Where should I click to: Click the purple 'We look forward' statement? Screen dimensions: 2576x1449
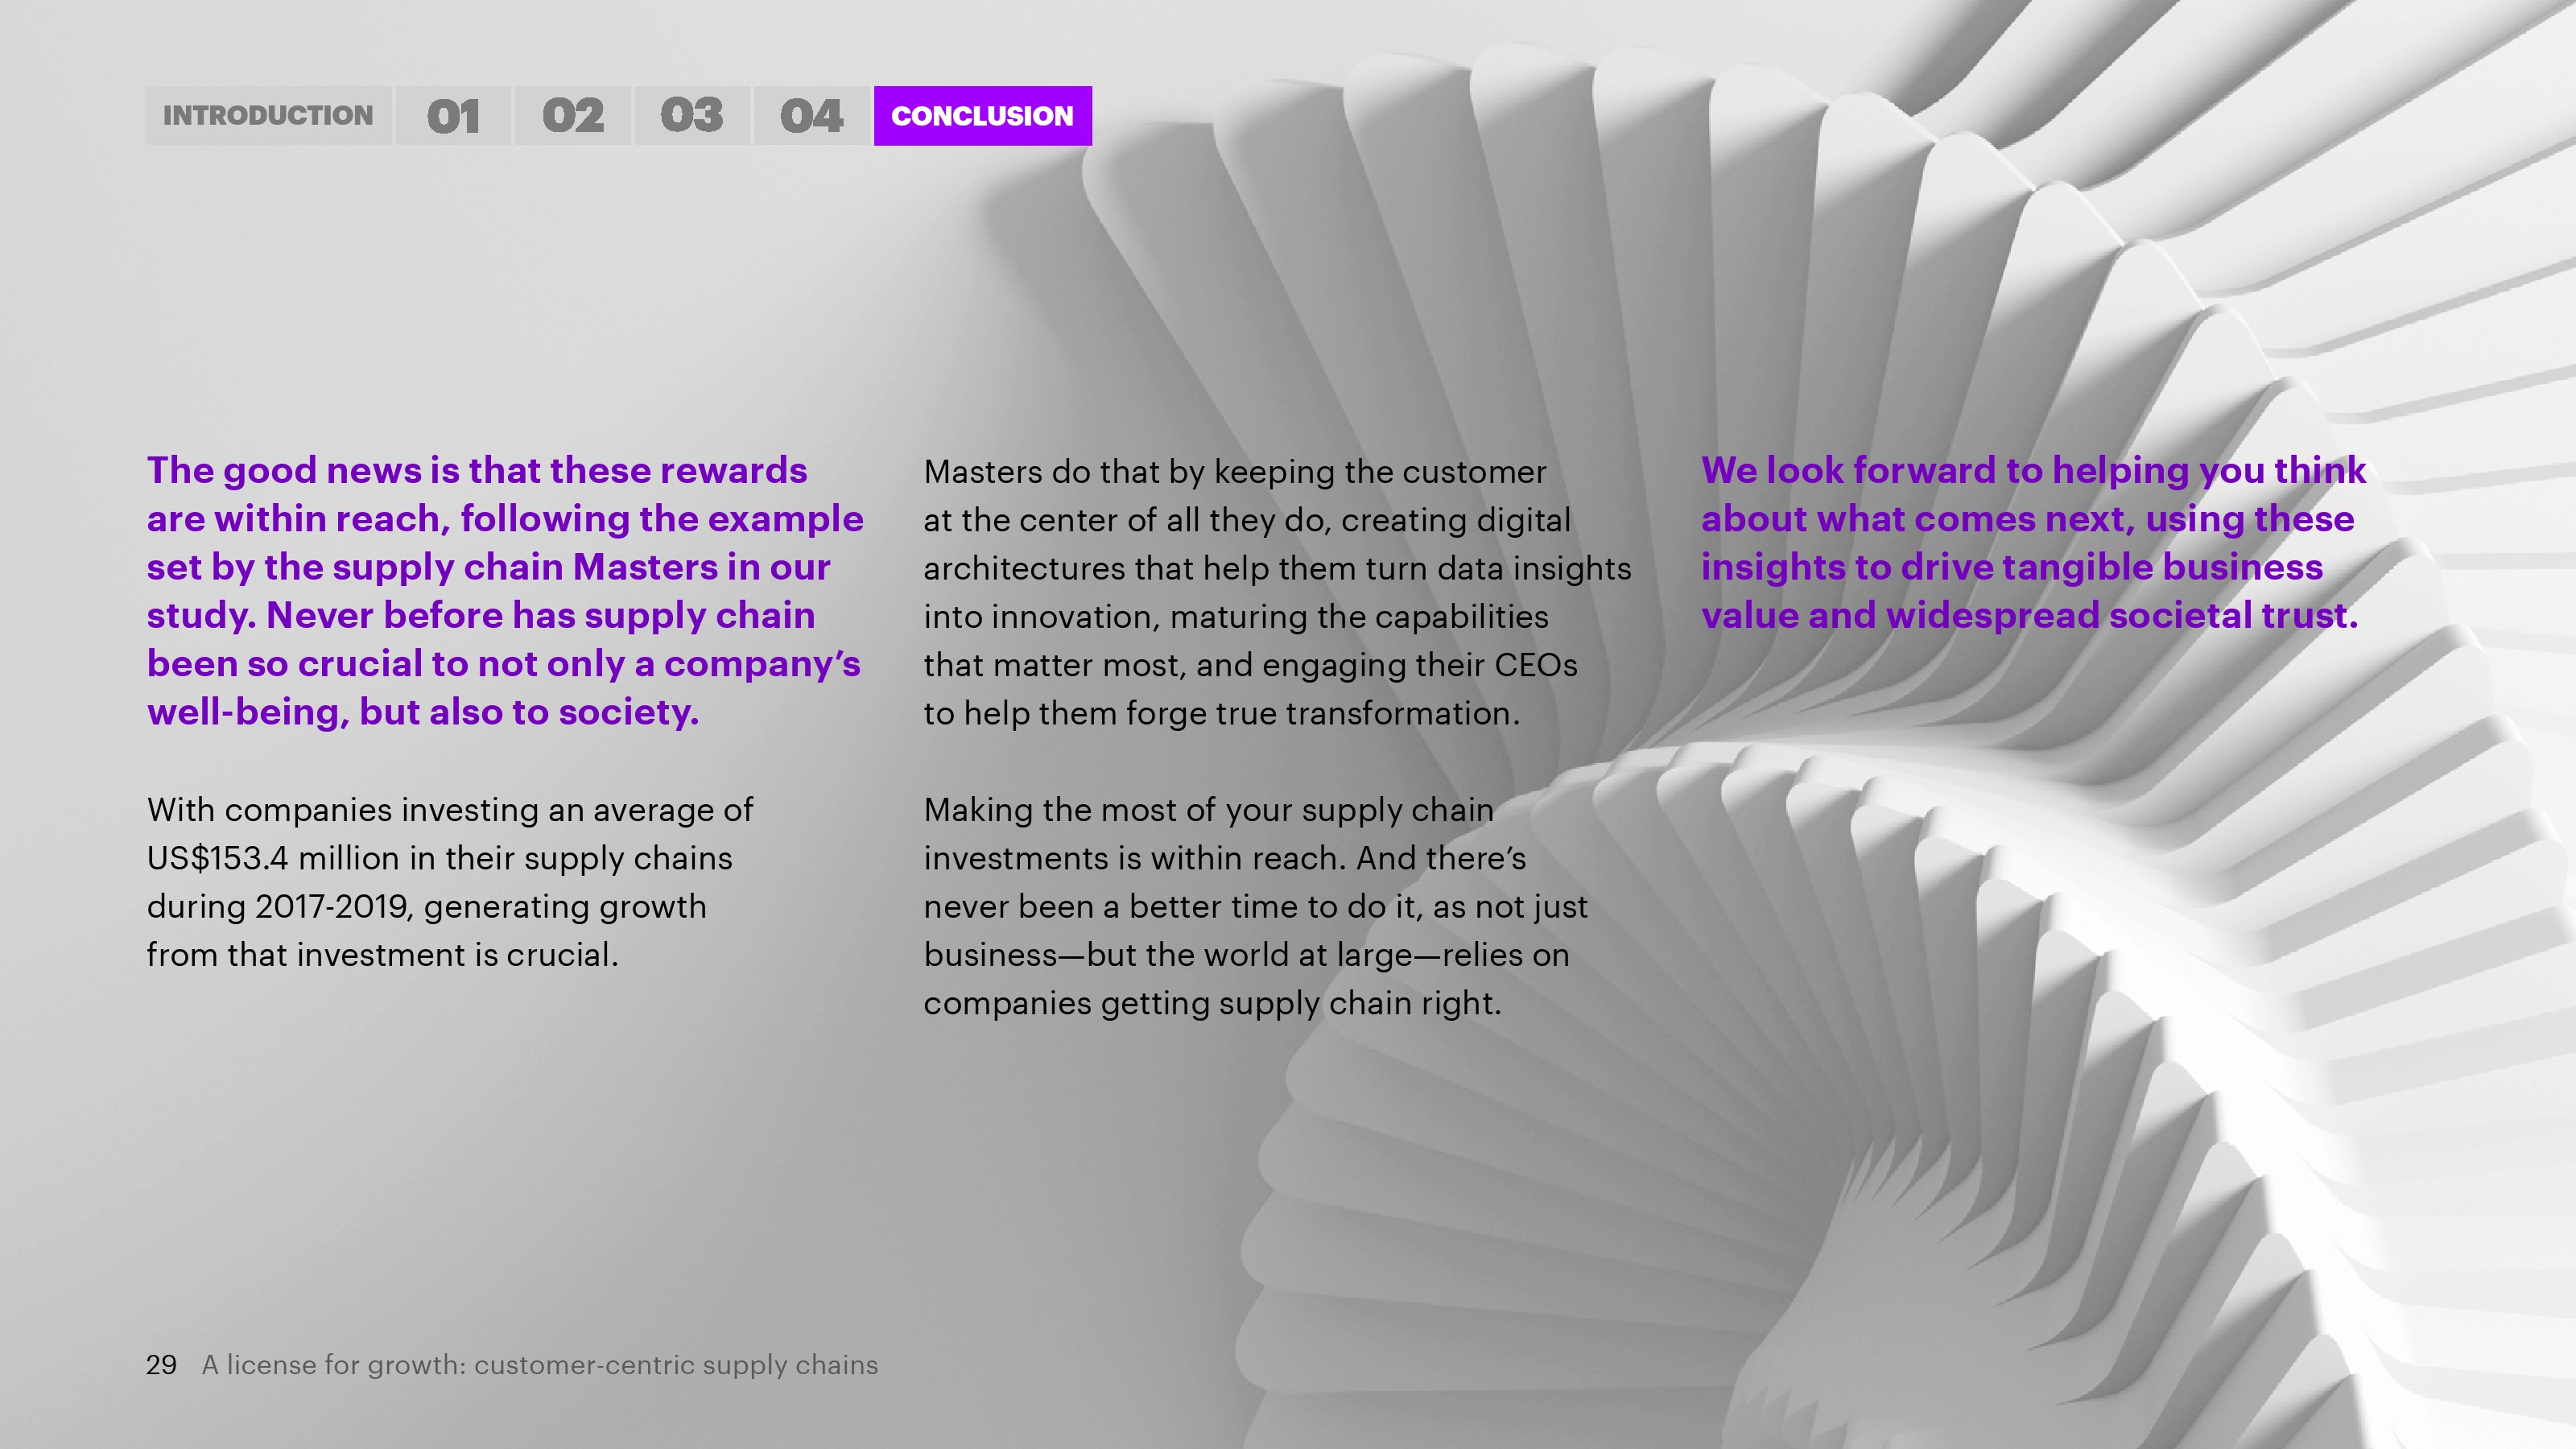2033,542
